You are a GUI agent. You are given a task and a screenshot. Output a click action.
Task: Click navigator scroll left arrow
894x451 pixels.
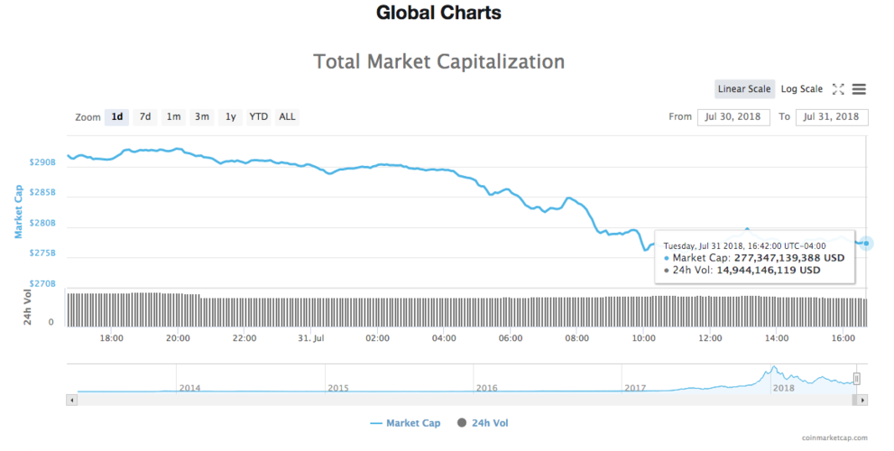71,399
